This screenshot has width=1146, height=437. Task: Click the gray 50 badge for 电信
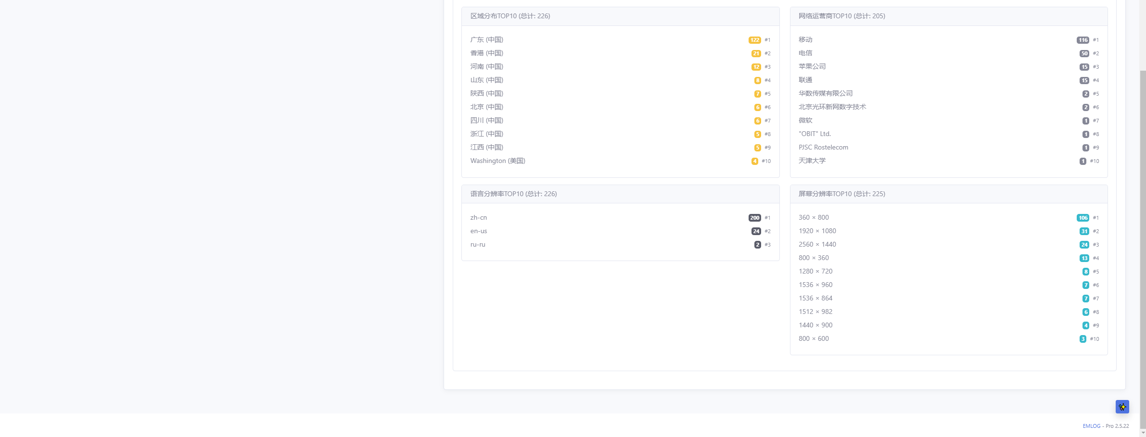(1084, 53)
